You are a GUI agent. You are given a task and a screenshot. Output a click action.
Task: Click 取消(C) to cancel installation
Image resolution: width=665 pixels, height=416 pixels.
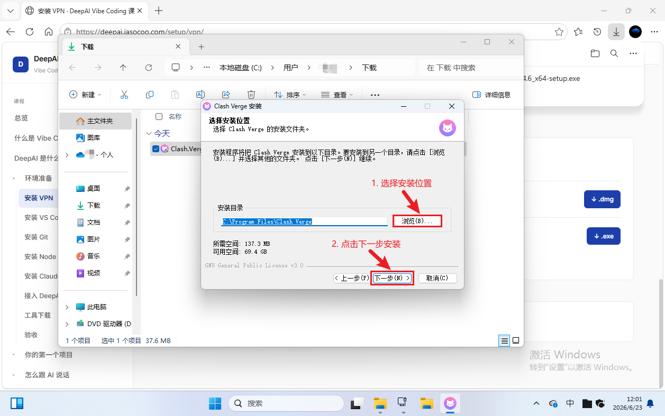[x=438, y=278]
